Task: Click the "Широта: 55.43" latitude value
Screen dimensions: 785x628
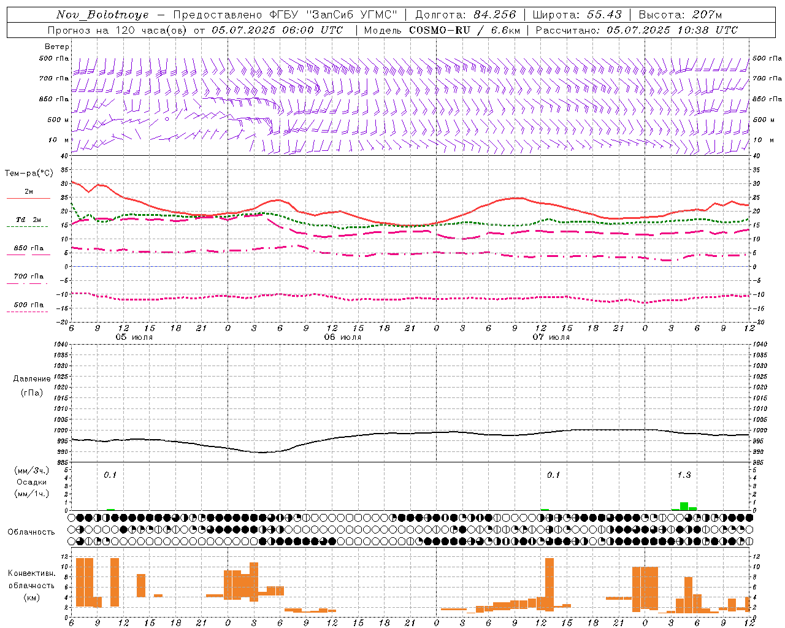Action: (x=577, y=15)
